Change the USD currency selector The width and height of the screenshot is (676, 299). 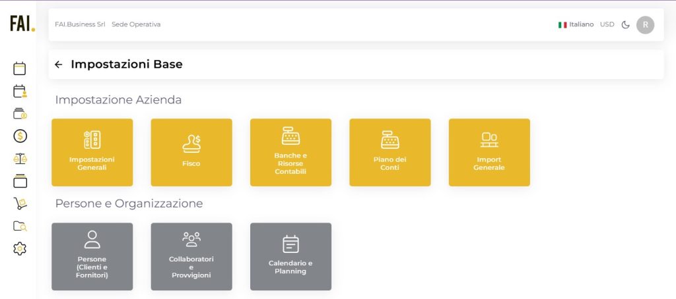point(607,24)
